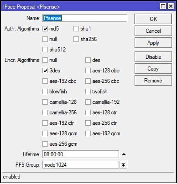Click the Encr. Algorithms label
This screenshot has width=177, height=184.
coord(22,60)
